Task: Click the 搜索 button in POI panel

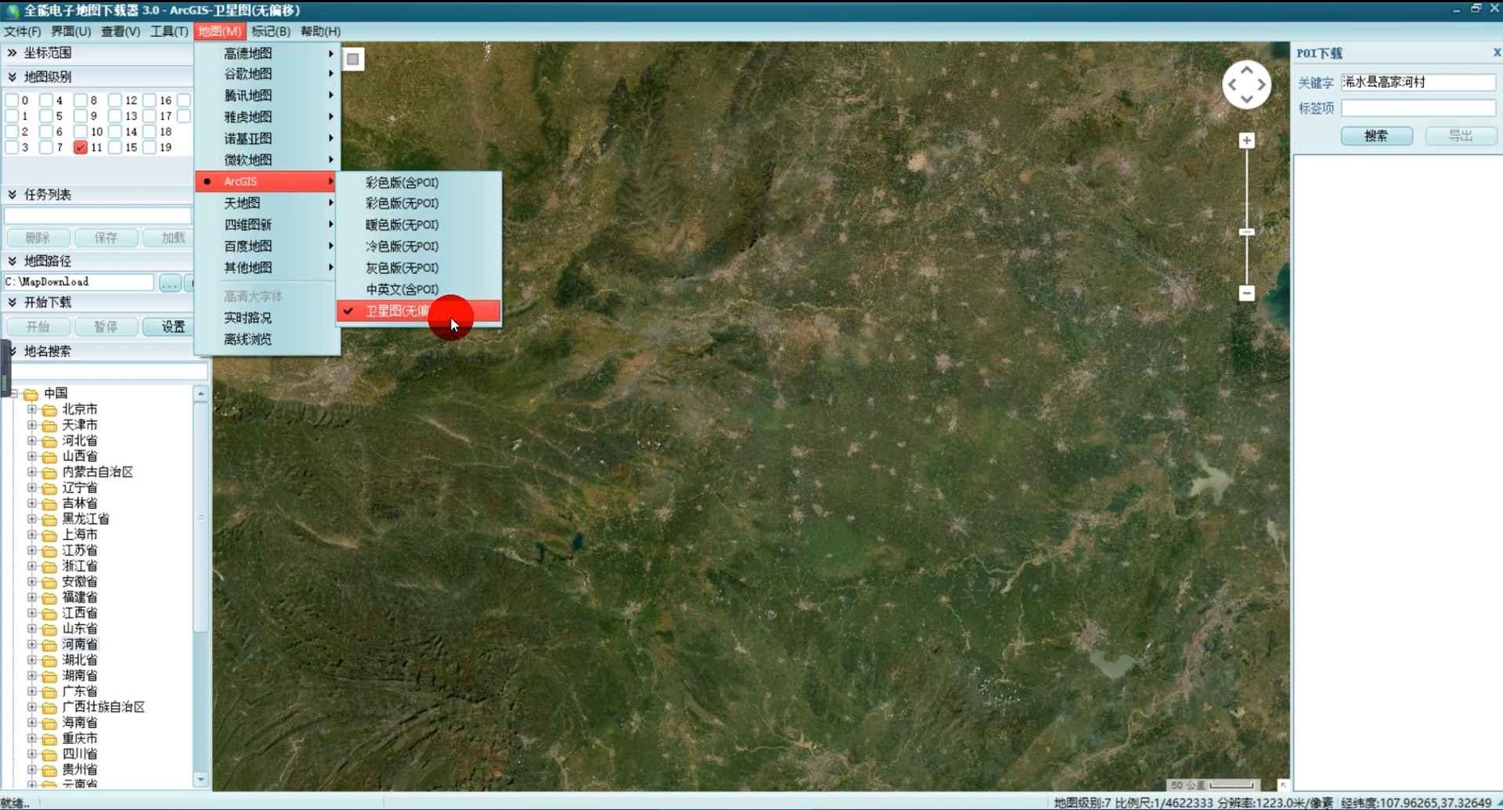Action: click(x=1376, y=135)
